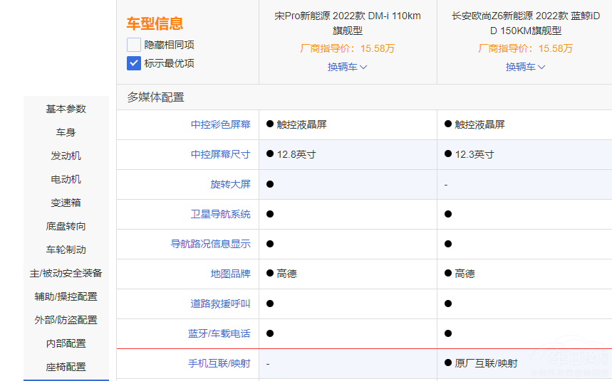Click the 手机互联/映射 parameter link
Image resolution: width=612 pixels, height=381 pixels.
click(219, 363)
